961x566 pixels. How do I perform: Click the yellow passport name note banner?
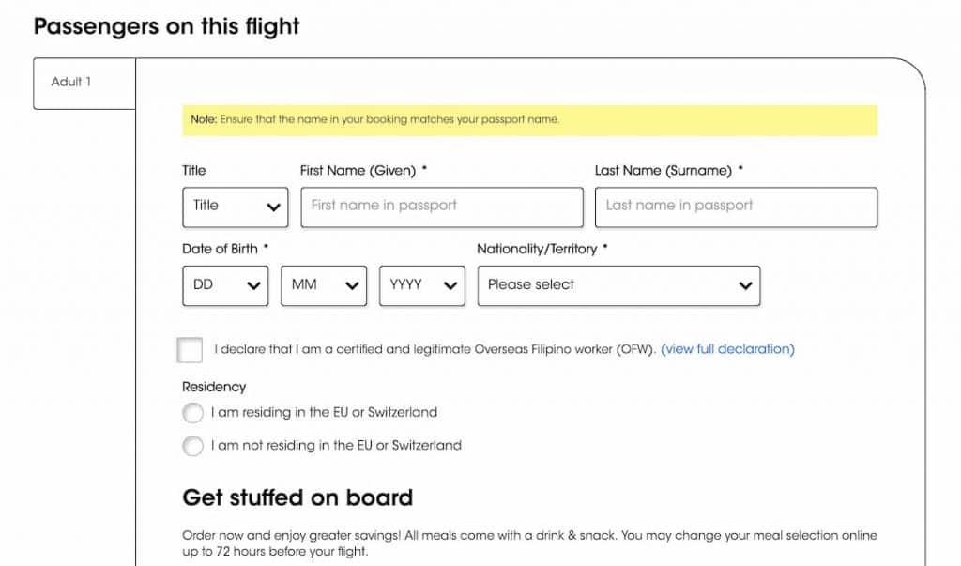(x=529, y=120)
